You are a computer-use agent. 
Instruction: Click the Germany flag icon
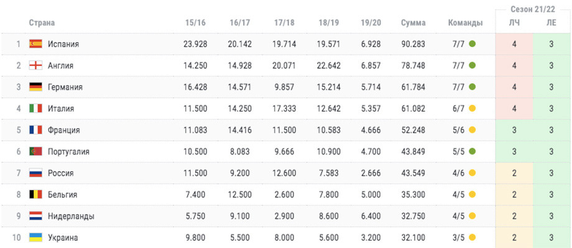tap(36, 87)
